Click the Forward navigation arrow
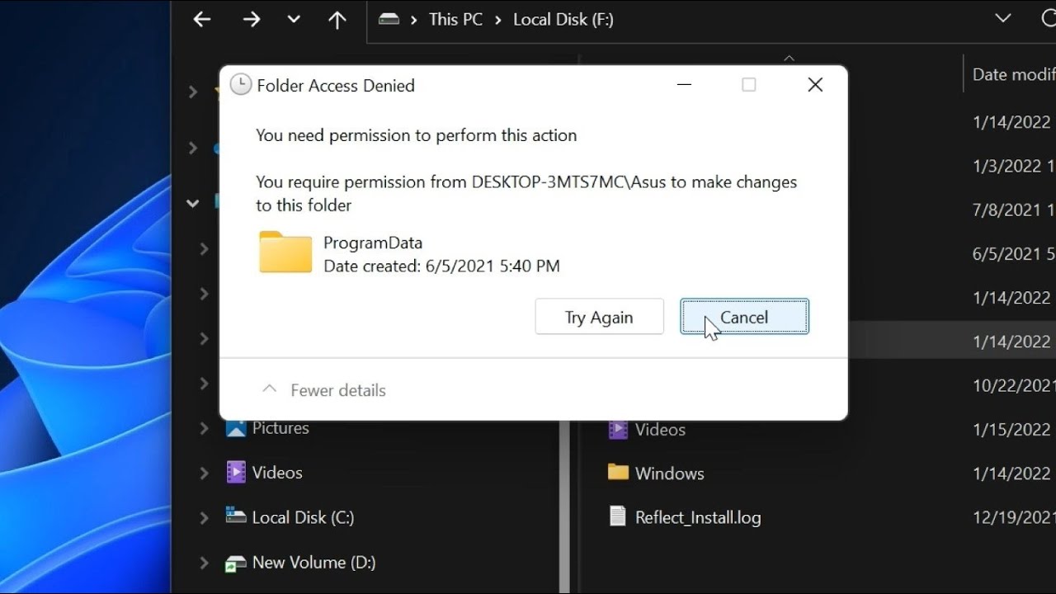Image resolution: width=1056 pixels, height=594 pixels. [x=252, y=20]
